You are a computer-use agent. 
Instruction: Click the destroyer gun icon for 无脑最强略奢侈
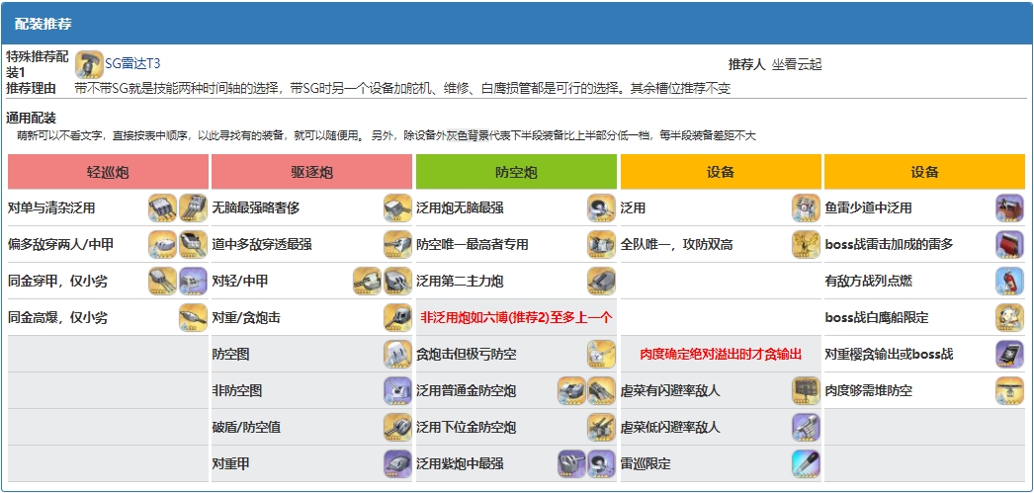click(397, 207)
